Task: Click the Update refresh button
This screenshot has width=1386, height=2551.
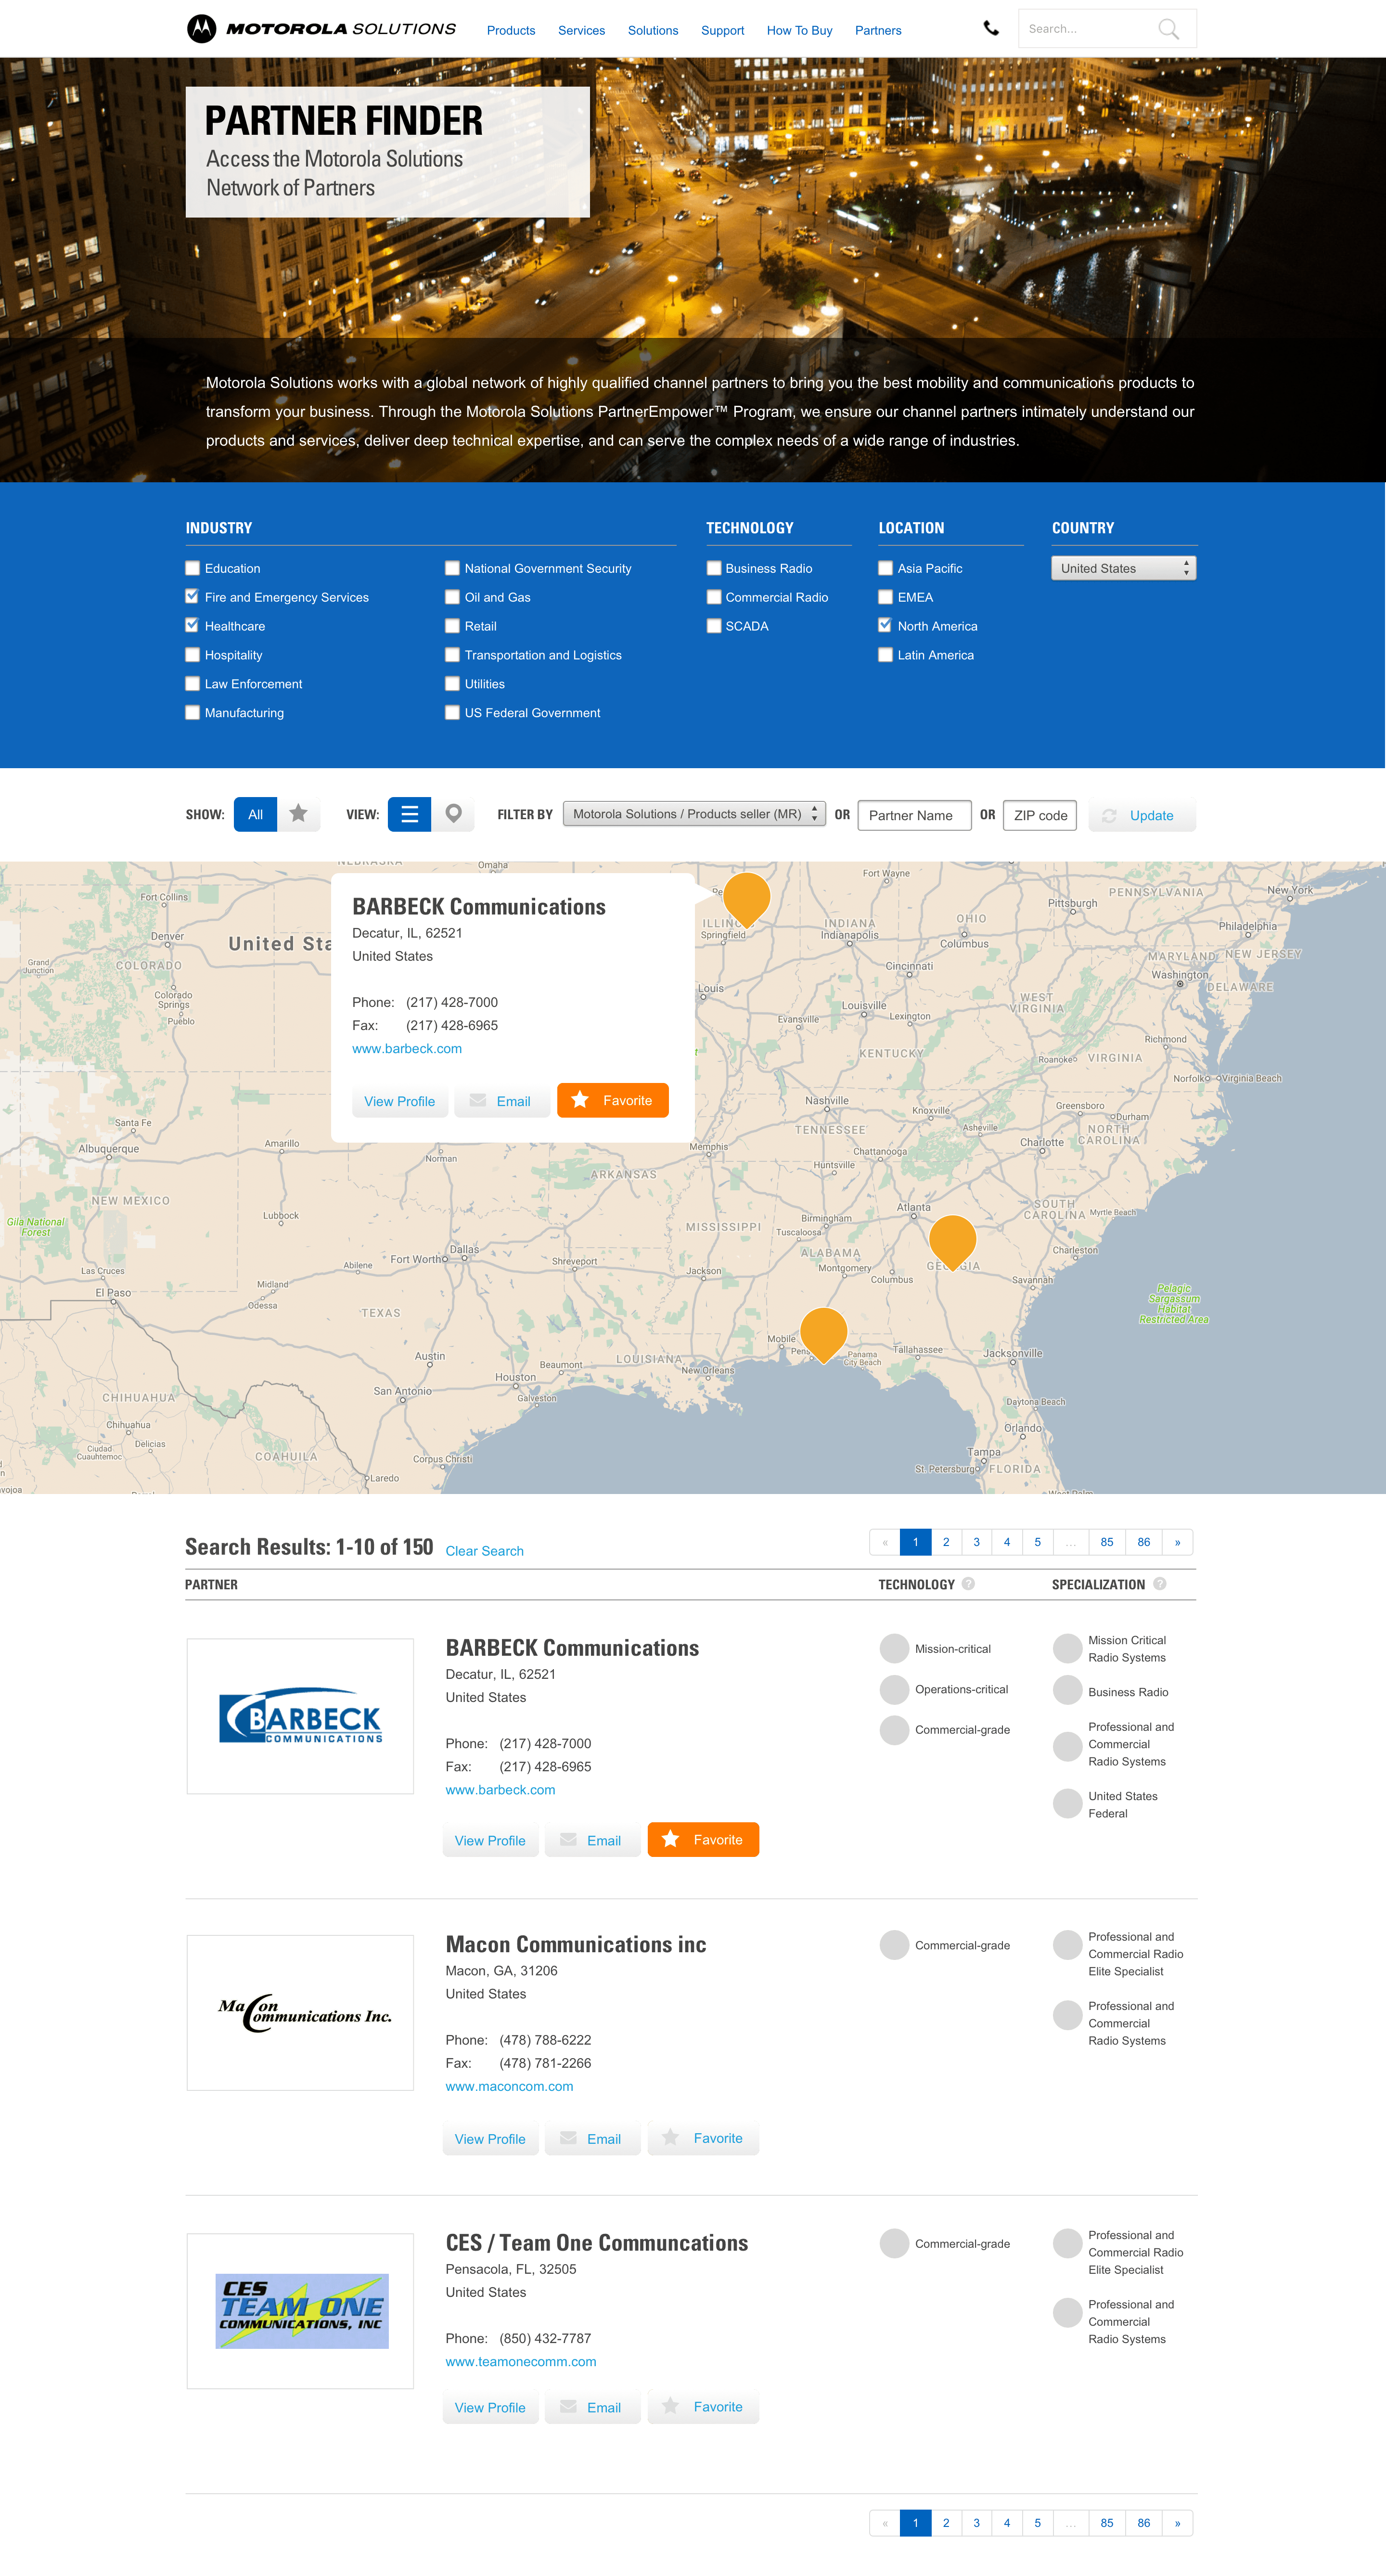Action: click(x=1142, y=815)
